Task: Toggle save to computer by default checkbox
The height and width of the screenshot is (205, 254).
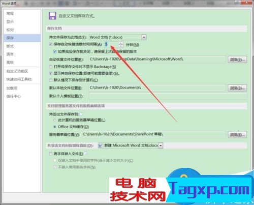Action: pyautogui.click(x=50, y=80)
